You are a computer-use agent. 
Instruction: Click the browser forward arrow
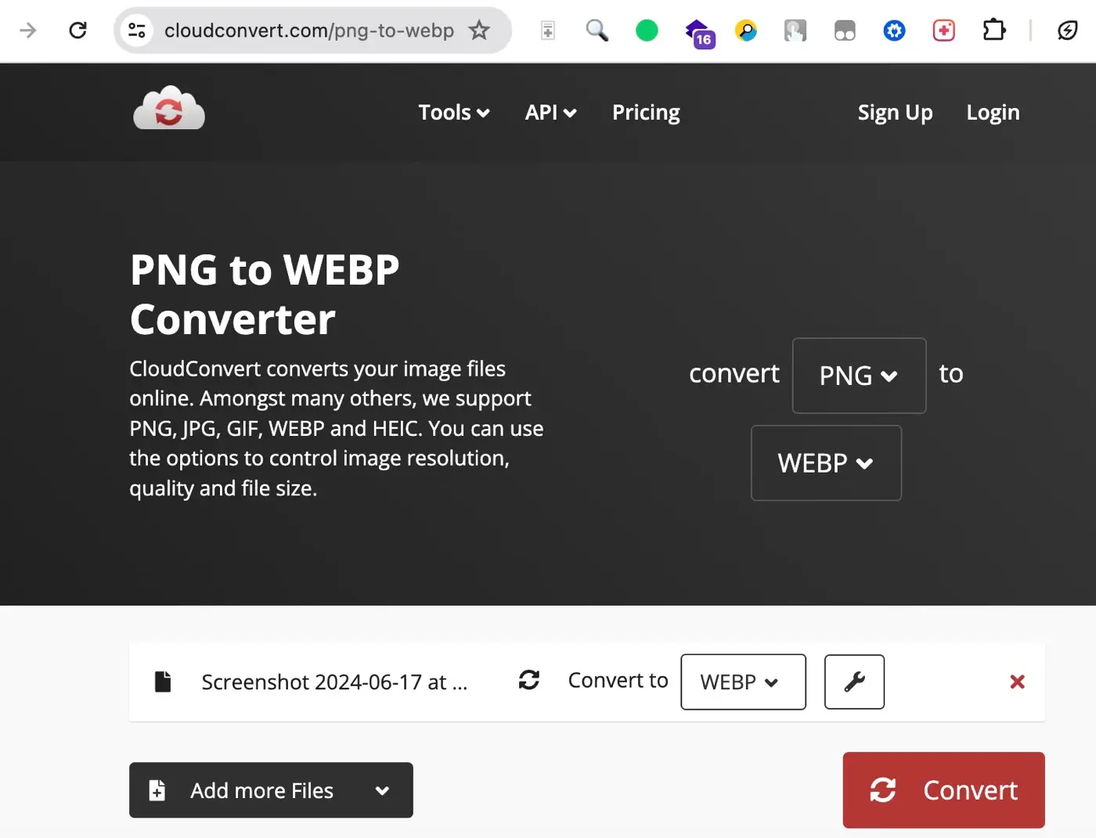pos(28,31)
